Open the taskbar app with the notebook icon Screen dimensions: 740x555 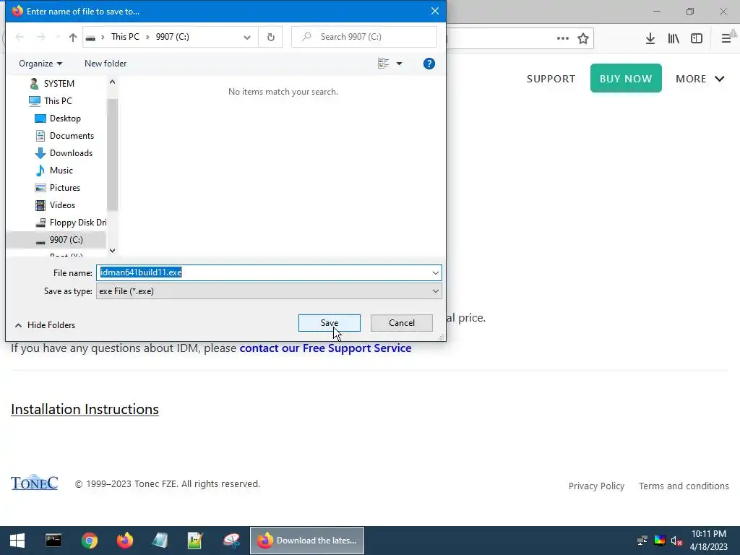coord(160,541)
